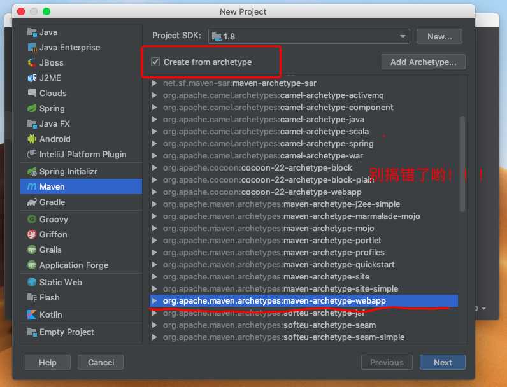
Task: Expand the maven-archetype-quickstart node
Action: click(155, 265)
